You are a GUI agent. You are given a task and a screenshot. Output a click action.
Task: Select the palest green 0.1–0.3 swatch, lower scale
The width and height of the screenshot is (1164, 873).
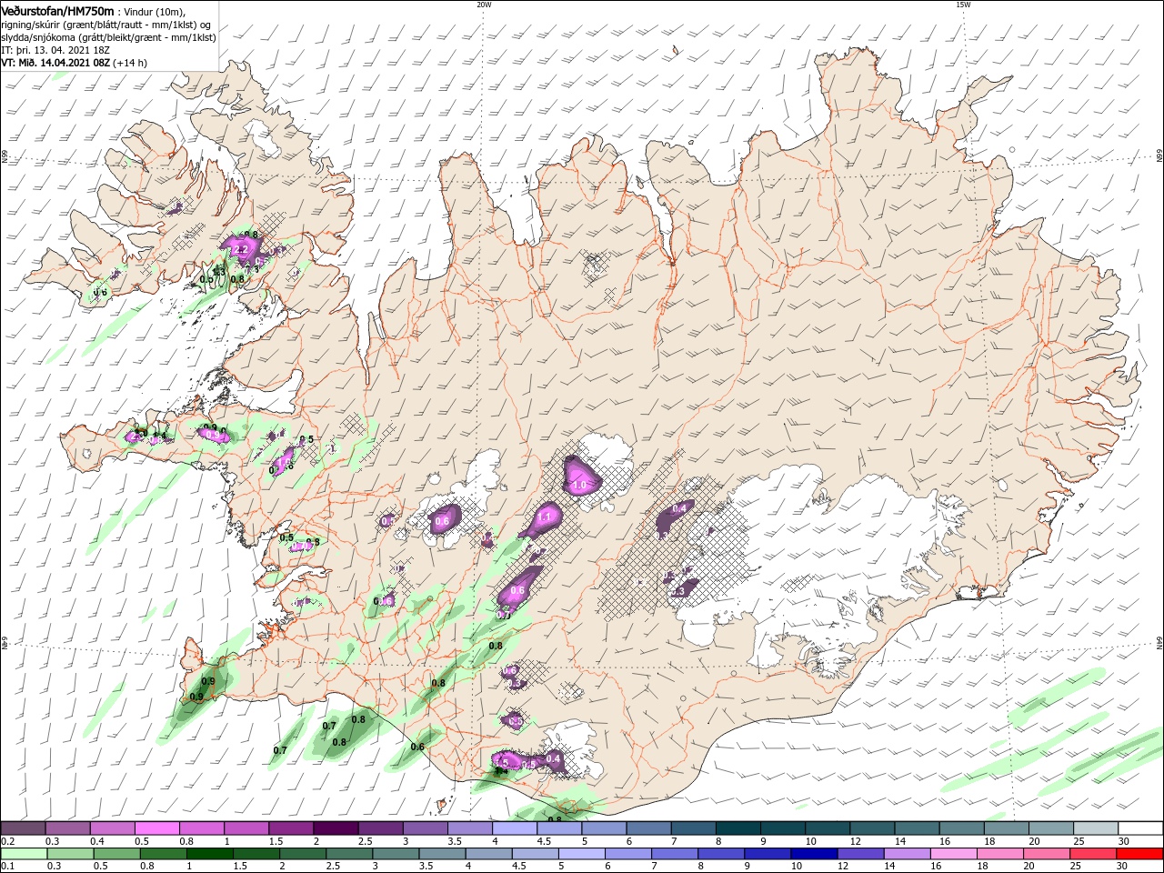pyautogui.click(x=23, y=855)
